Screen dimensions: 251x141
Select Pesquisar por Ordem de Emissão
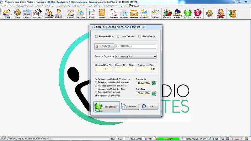96,86
